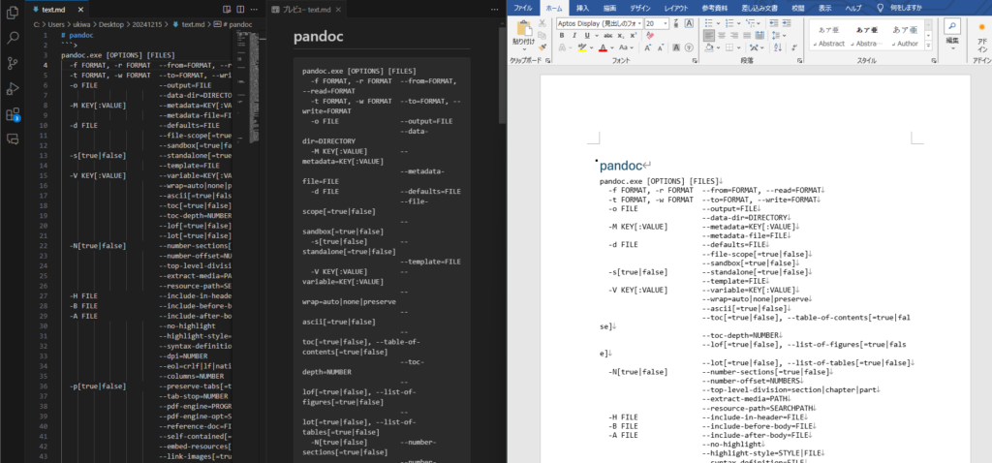The image size is (992, 463).
Task: Toggle center alignment in Word
Action: click(722, 36)
